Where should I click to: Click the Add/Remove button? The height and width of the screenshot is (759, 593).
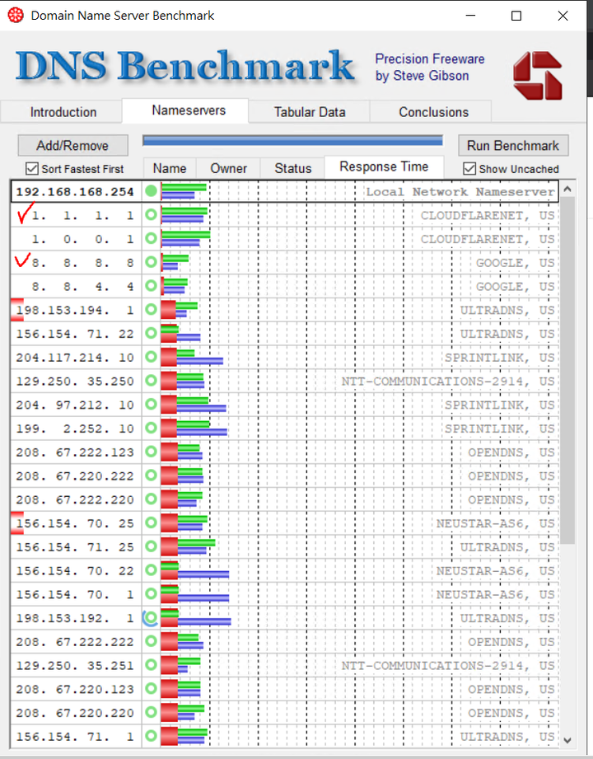point(72,145)
